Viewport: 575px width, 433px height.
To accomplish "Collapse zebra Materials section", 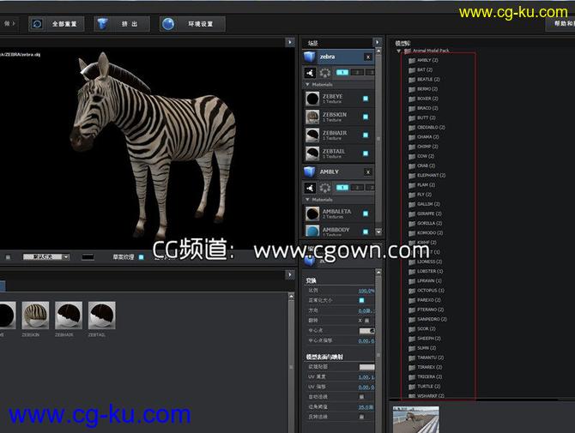I will click(308, 85).
